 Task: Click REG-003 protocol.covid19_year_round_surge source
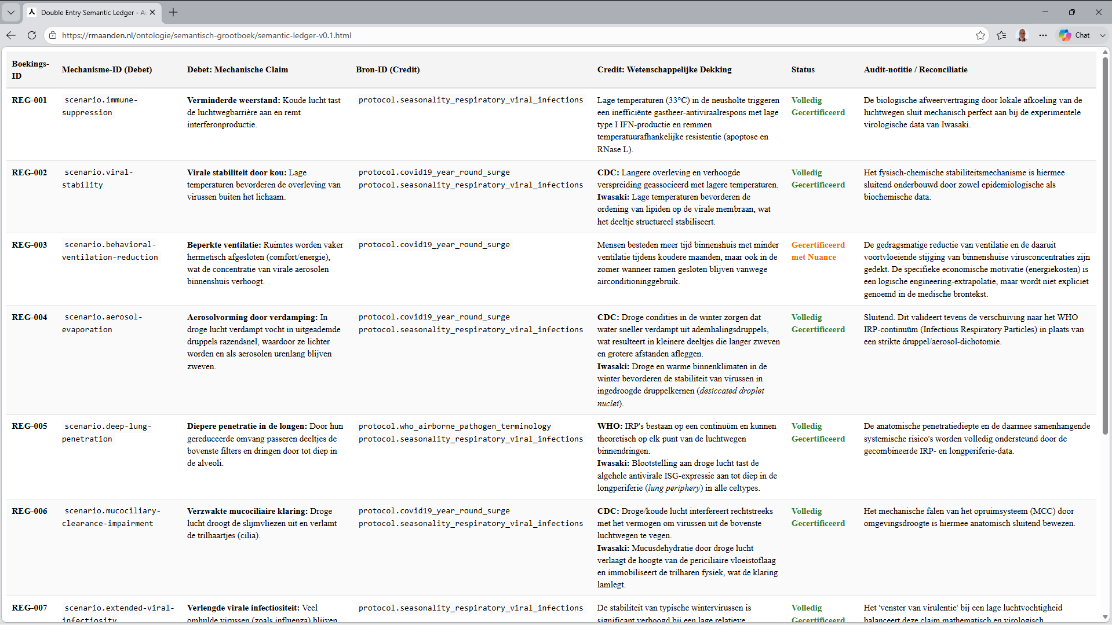(434, 245)
